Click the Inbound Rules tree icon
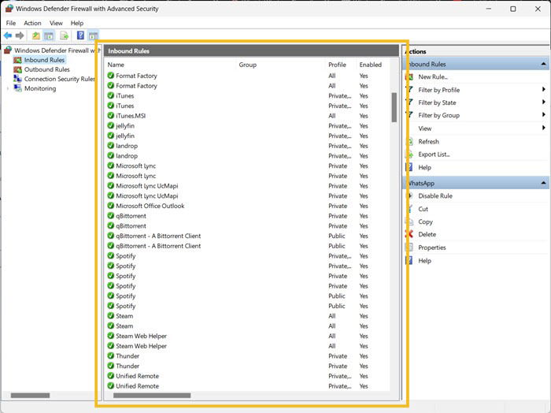Screen dimensions: 551x413 [x=17, y=60]
